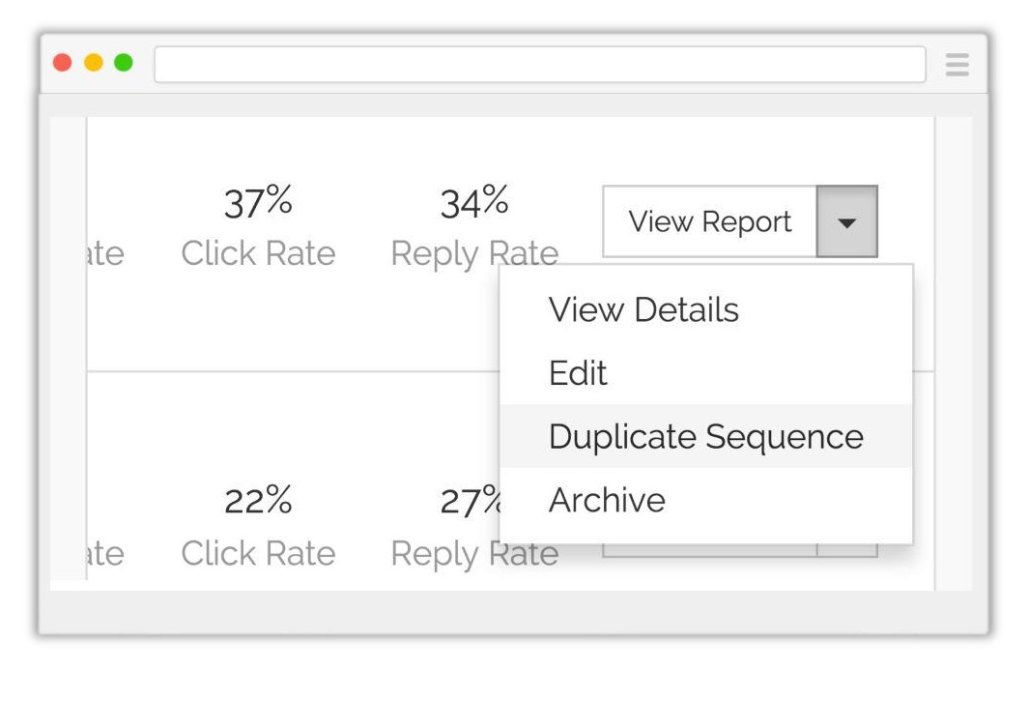
Task: Select View Details from the dropdown menu
Action: 643,309
